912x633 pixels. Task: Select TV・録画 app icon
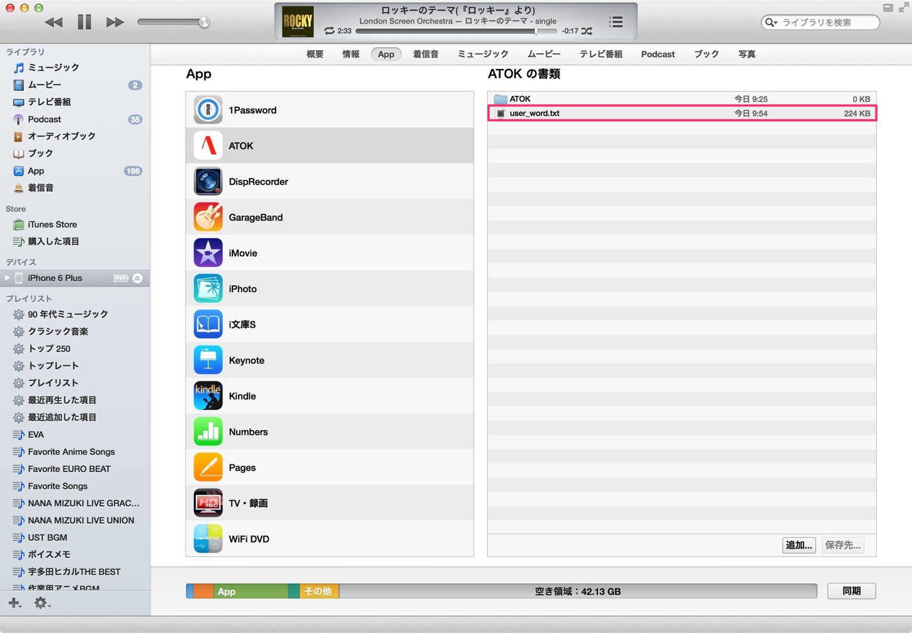[x=208, y=503]
